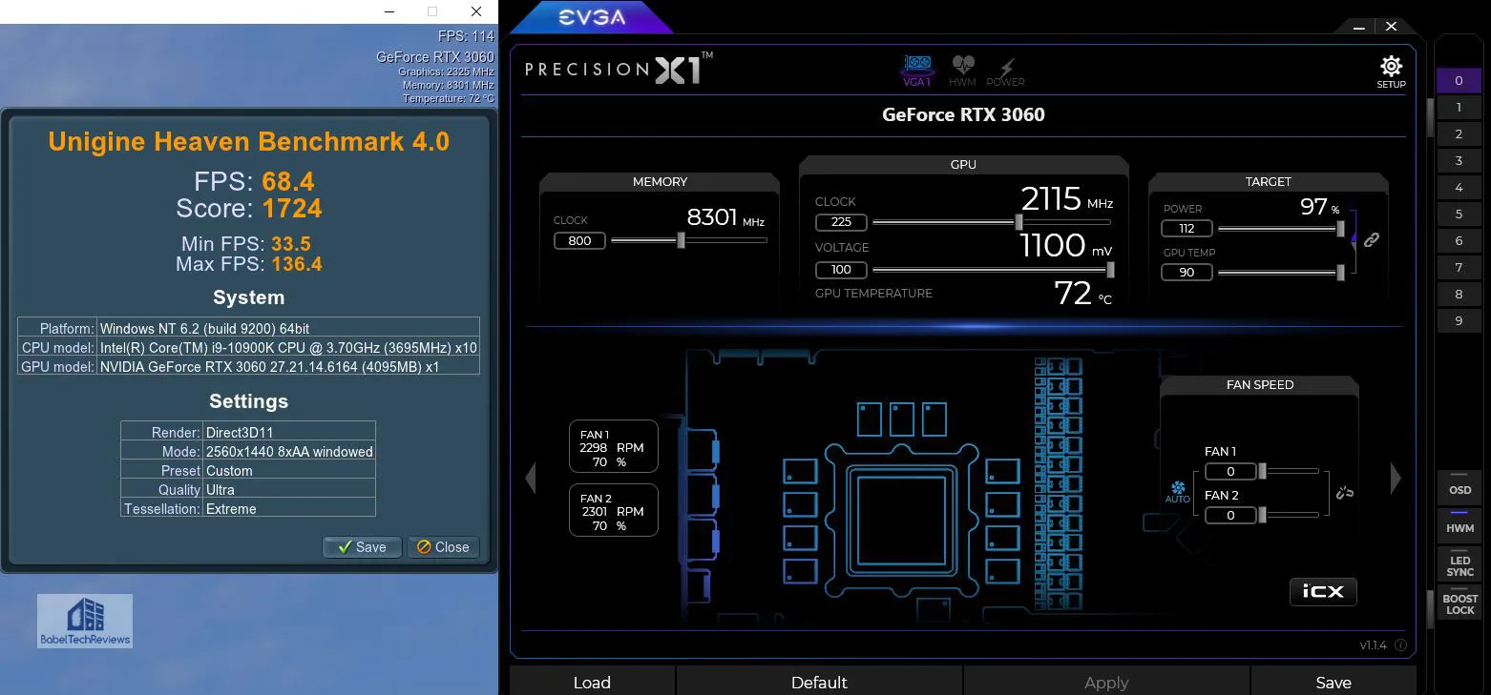Close the Precision X1 window
Screen dimensions: 1491x695
[1391, 28]
